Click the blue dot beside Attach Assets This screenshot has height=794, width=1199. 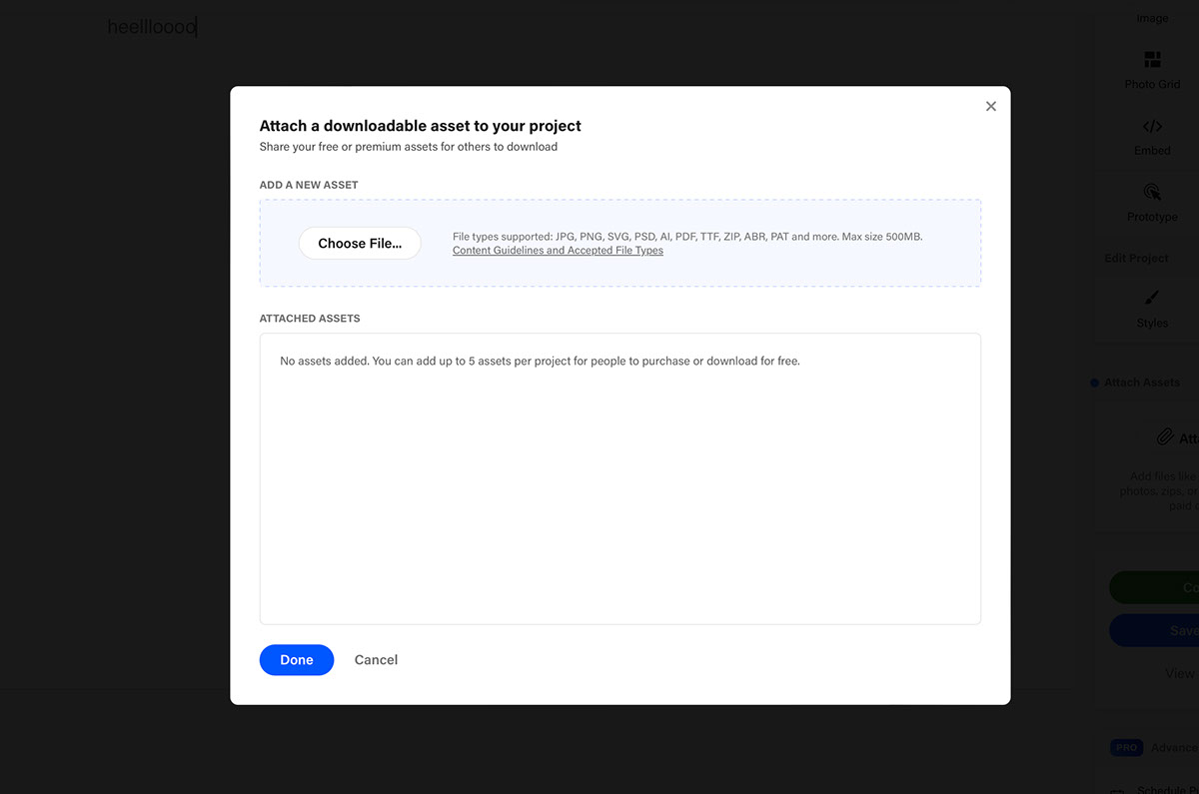[1095, 383]
